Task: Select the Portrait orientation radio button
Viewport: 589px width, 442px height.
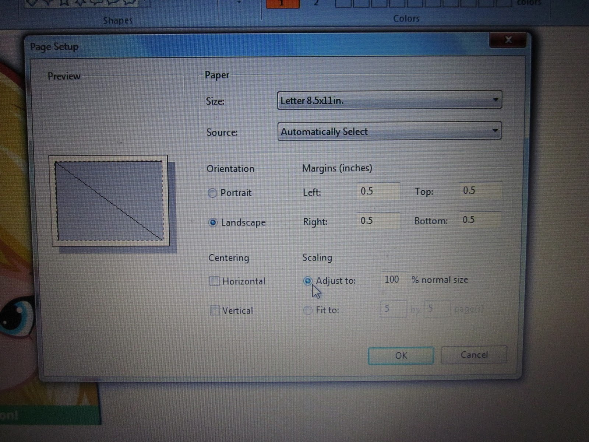Action: pos(212,193)
